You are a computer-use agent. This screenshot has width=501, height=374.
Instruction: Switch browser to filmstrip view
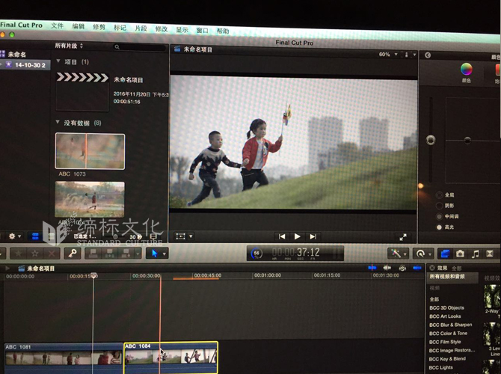(x=35, y=236)
